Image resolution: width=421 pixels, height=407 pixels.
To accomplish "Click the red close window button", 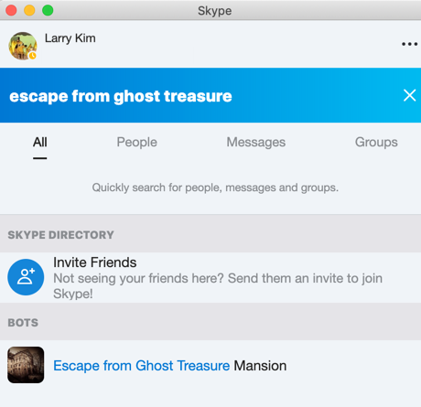I will (11, 10).
